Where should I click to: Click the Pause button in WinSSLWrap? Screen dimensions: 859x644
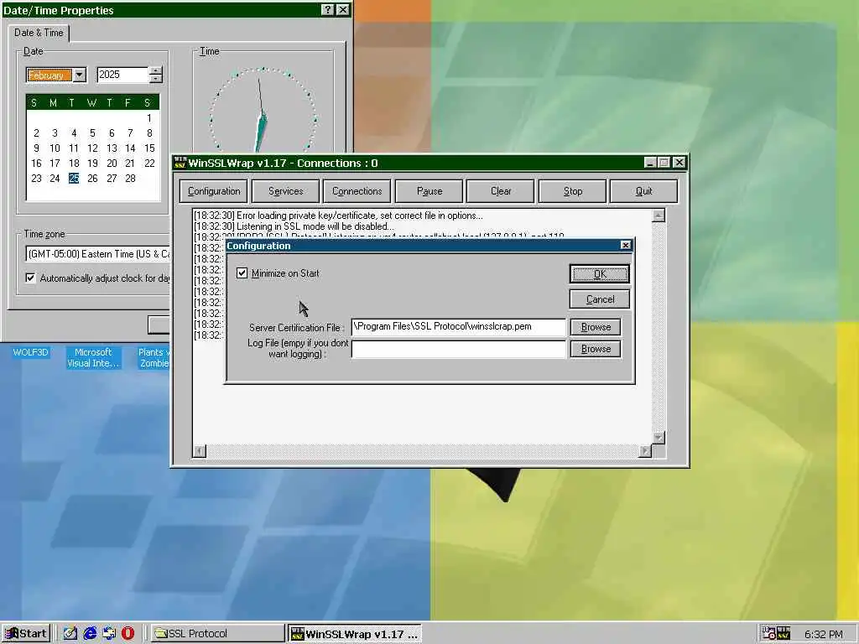click(429, 191)
